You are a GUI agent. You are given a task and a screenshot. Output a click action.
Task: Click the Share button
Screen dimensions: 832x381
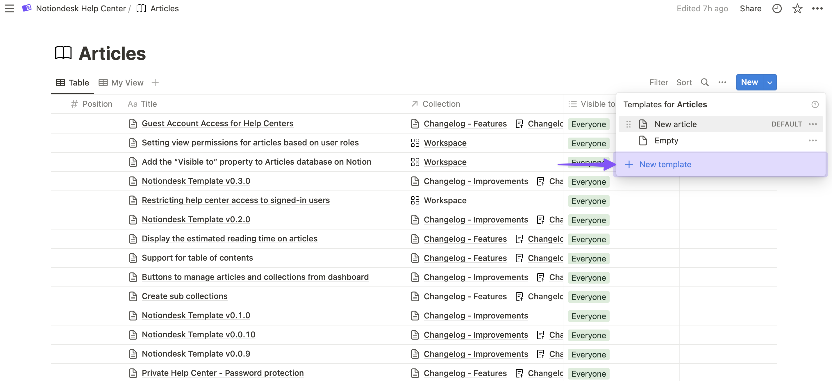point(750,8)
